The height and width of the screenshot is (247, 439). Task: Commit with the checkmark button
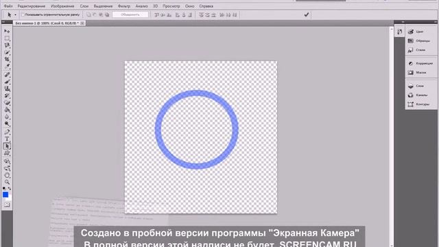[x=307, y=14]
